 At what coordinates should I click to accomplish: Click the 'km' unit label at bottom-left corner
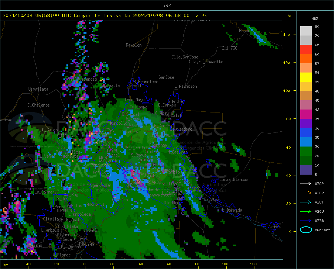pyautogui.click(x=5, y=265)
